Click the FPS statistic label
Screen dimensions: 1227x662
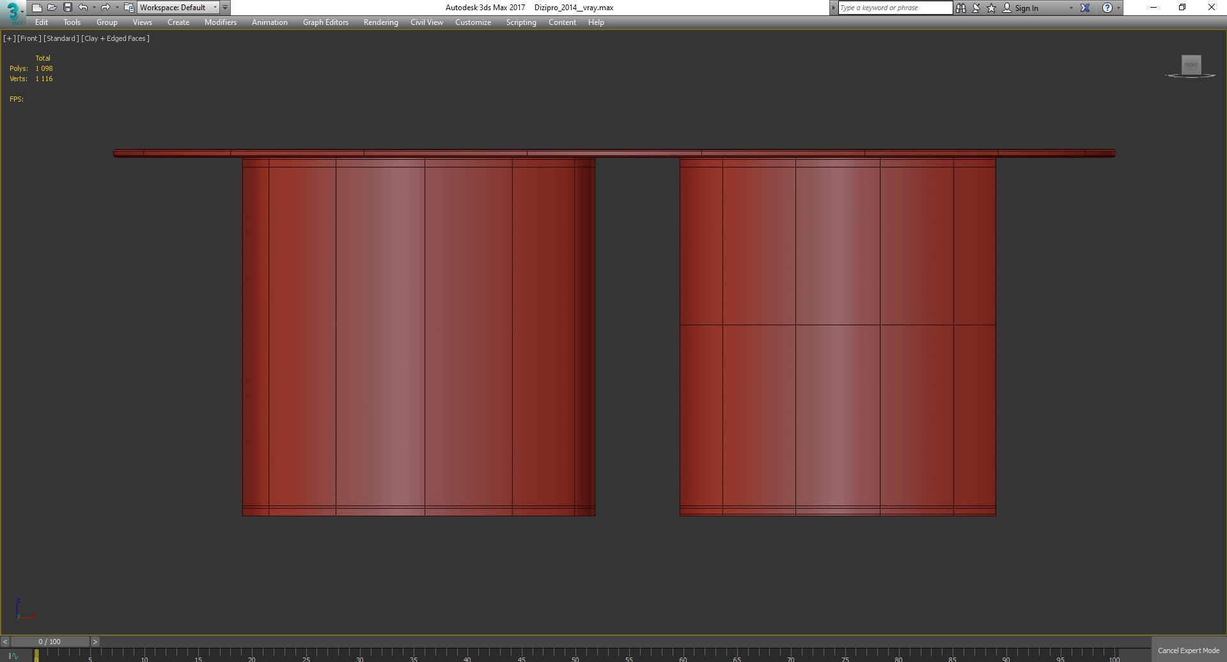tap(17, 99)
